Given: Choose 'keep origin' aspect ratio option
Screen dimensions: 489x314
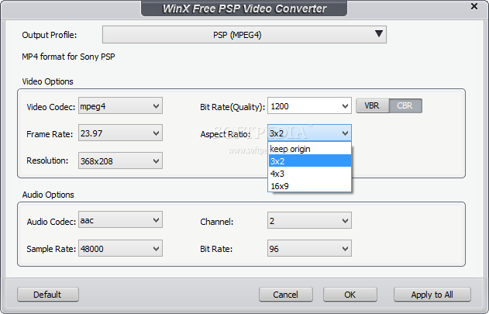Looking at the screenshot, I should (x=309, y=149).
